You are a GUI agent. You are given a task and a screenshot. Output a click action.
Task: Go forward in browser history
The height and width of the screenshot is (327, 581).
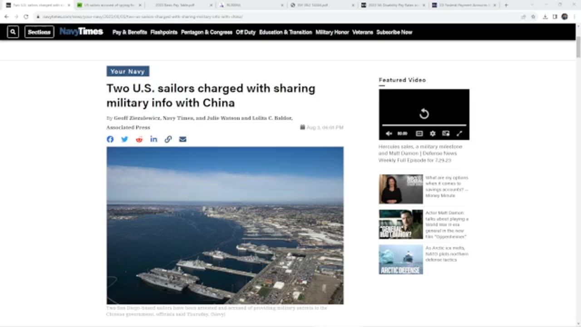click(x=16, y=16)
